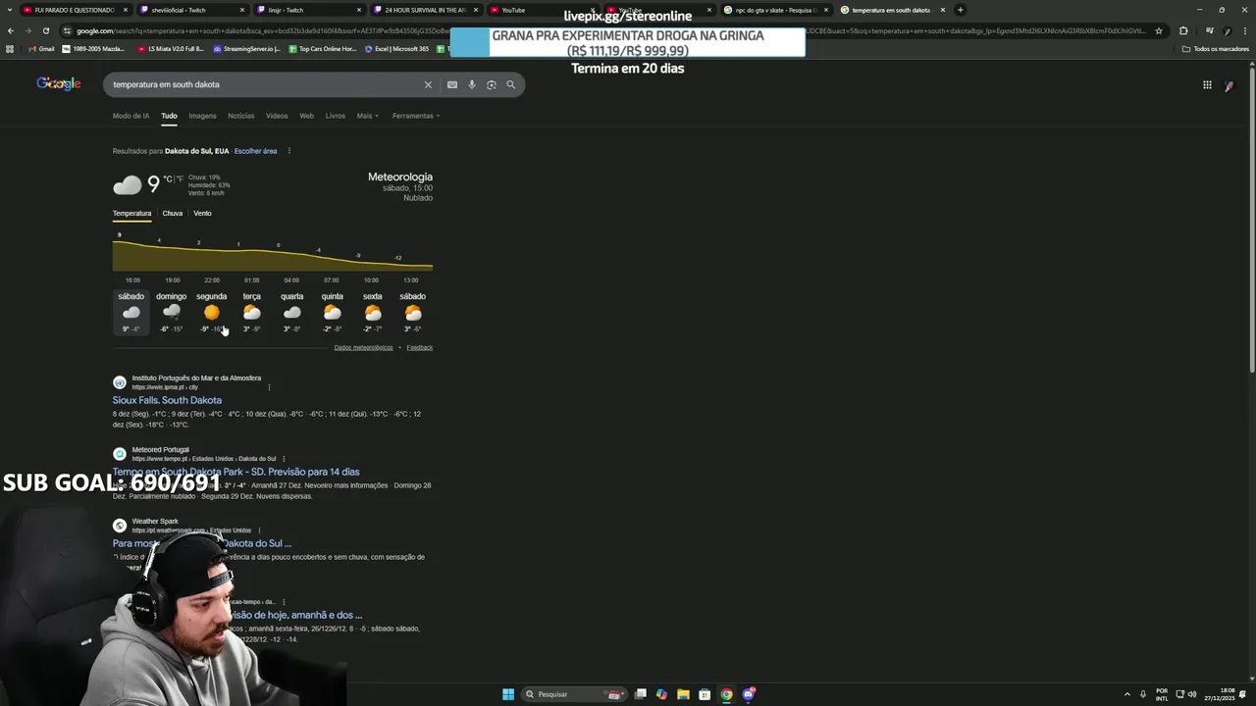
Task: Submit the query with the magnifier icon
Action: [510, 84]
